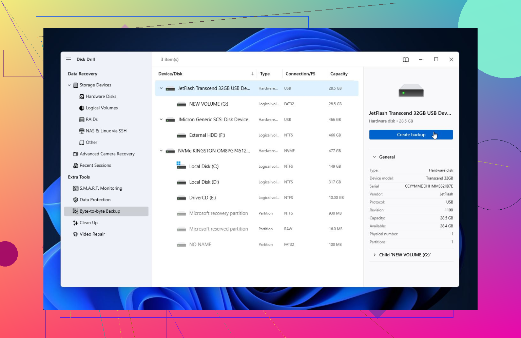
Task: Open Hardware Disks in the sidebar
Action: pos(101,97)
